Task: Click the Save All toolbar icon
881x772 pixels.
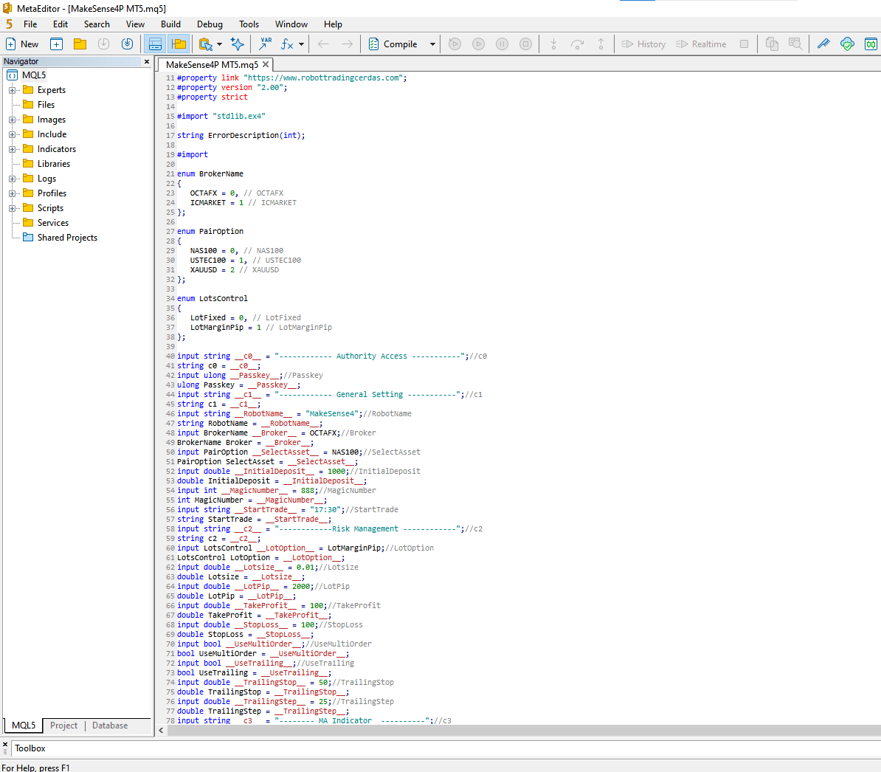Action: [127, 44]
